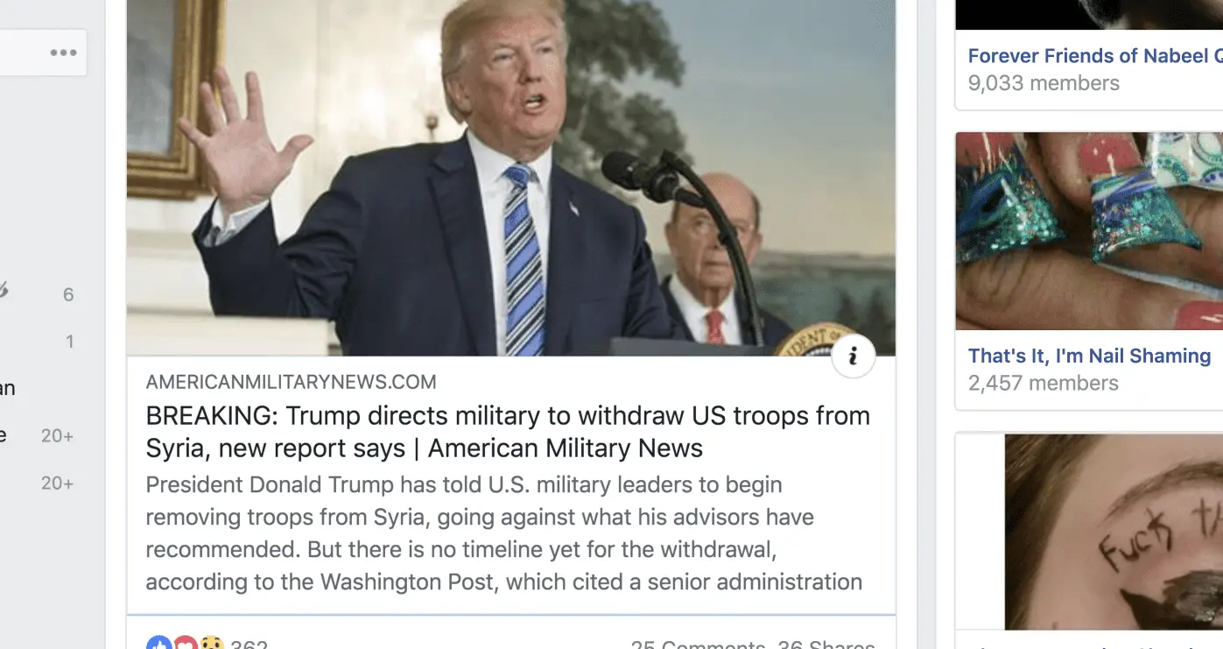Click the sidebar item with count 6
Image resolution: width=1223 pixels, height=649 pixels.
coord(42,294)
